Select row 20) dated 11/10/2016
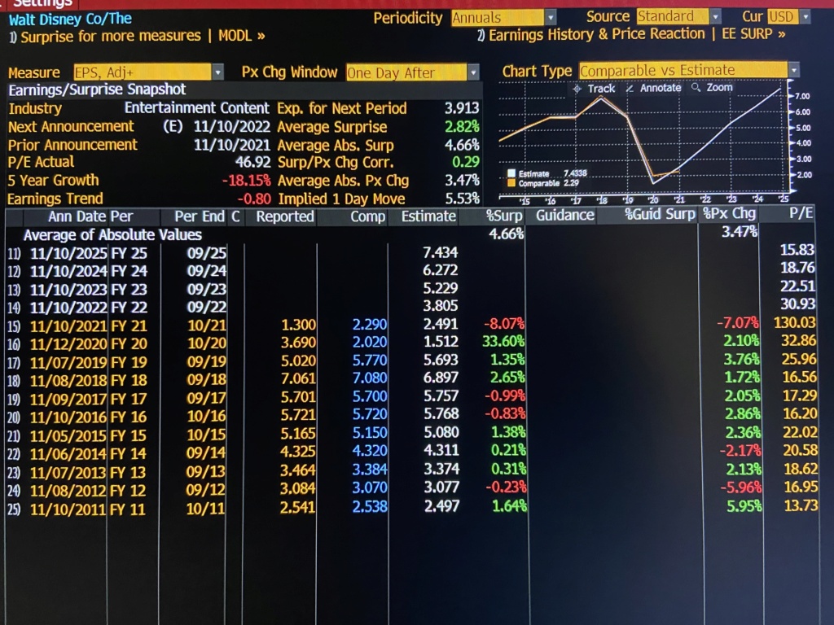The height and width of the screenshot is (625, 834). tap(411, 416)
